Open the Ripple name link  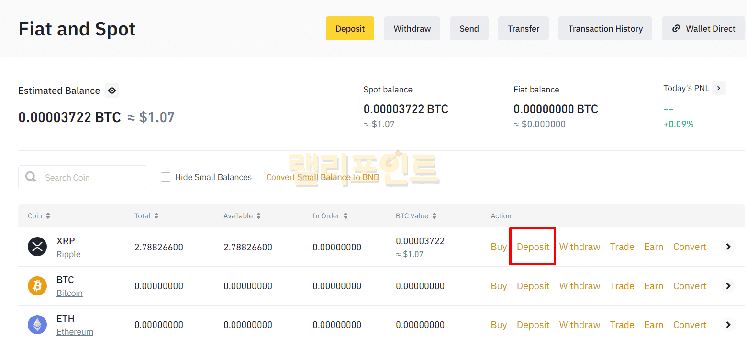point(68,254)
